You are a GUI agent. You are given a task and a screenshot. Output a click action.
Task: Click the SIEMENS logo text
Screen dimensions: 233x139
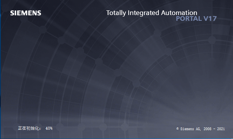pyautogui.click(x=26, y=13)
